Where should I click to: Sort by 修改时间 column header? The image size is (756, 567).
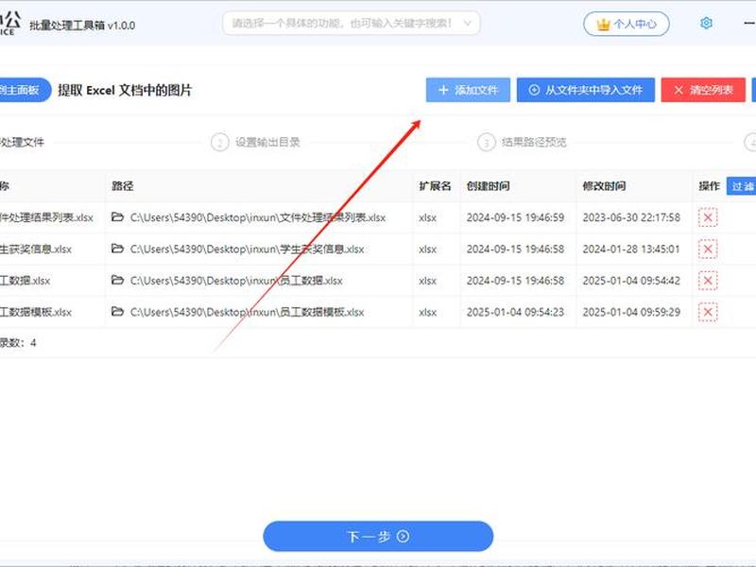tap(604, 186)
